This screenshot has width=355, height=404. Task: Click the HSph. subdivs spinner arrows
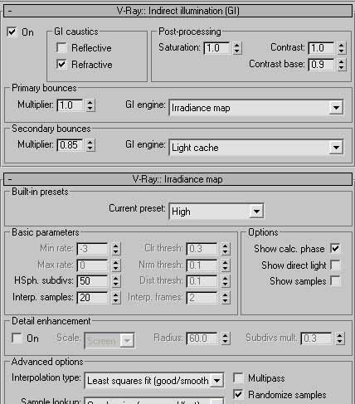pyautogui.click(x=116, y=281)
